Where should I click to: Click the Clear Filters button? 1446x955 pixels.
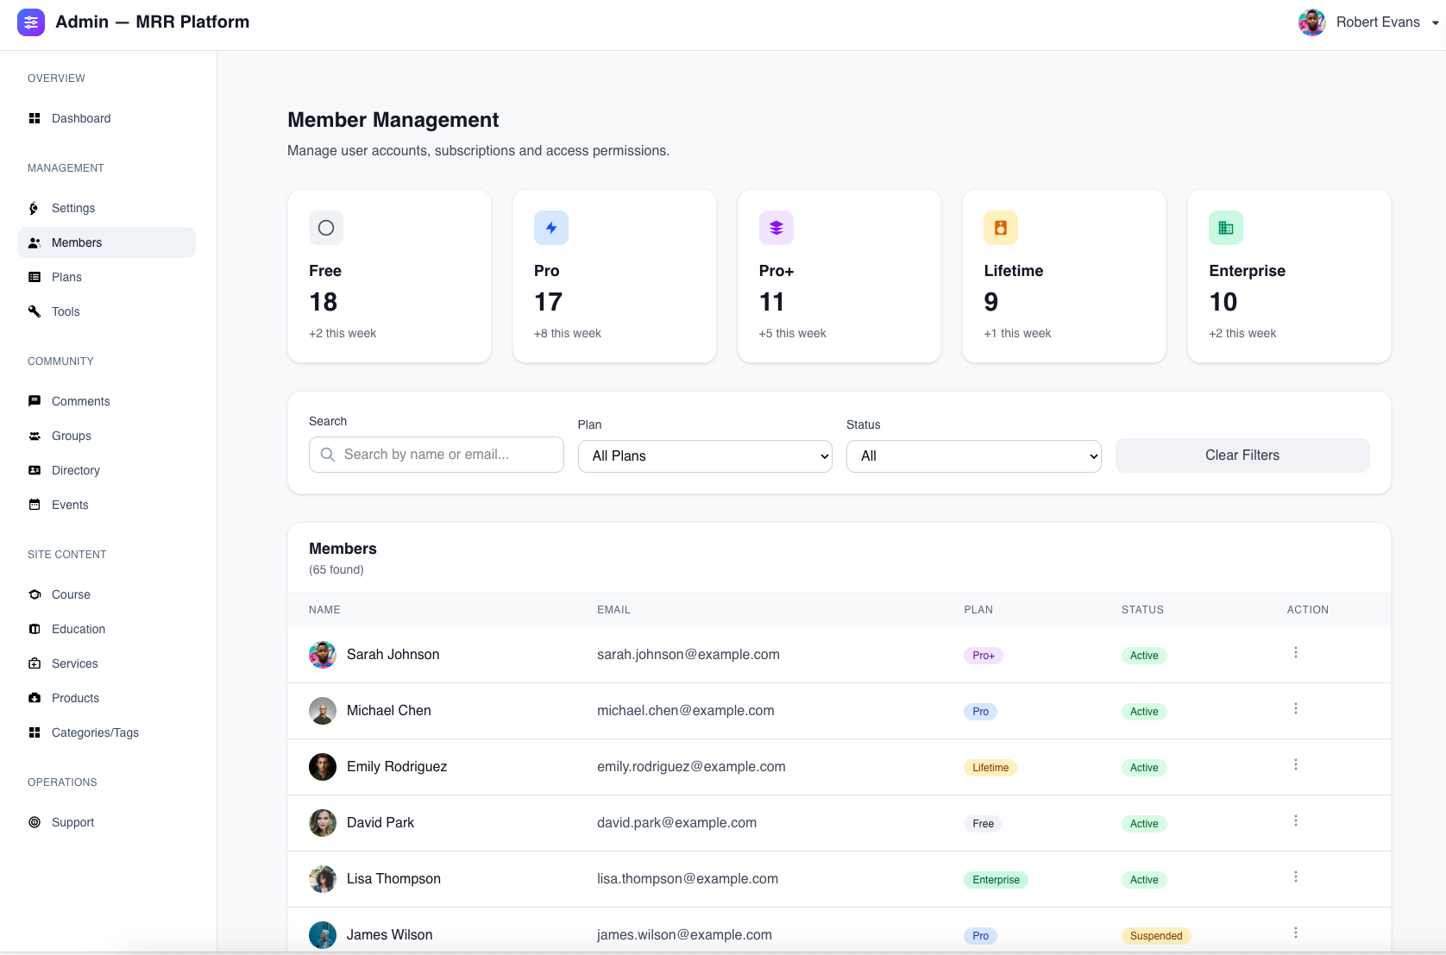(1242, 455)
